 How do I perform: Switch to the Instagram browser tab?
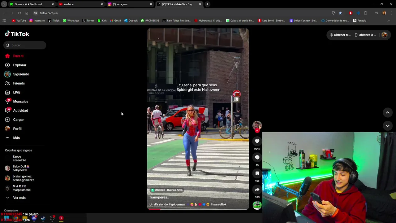coord(130,4)
